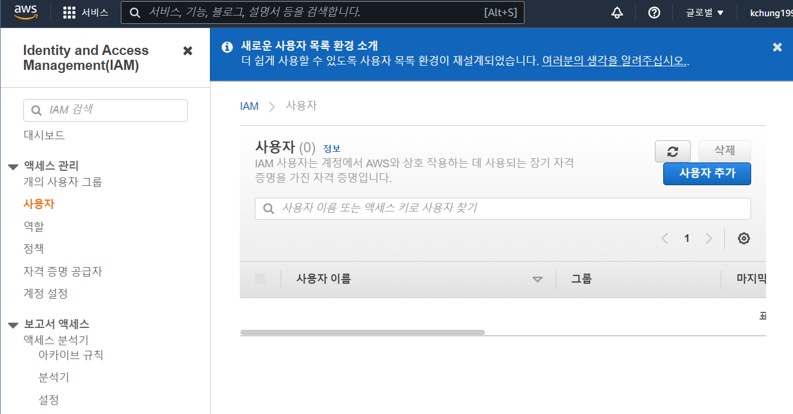Click the 삭제 button
793x414 pixels.
725,151
